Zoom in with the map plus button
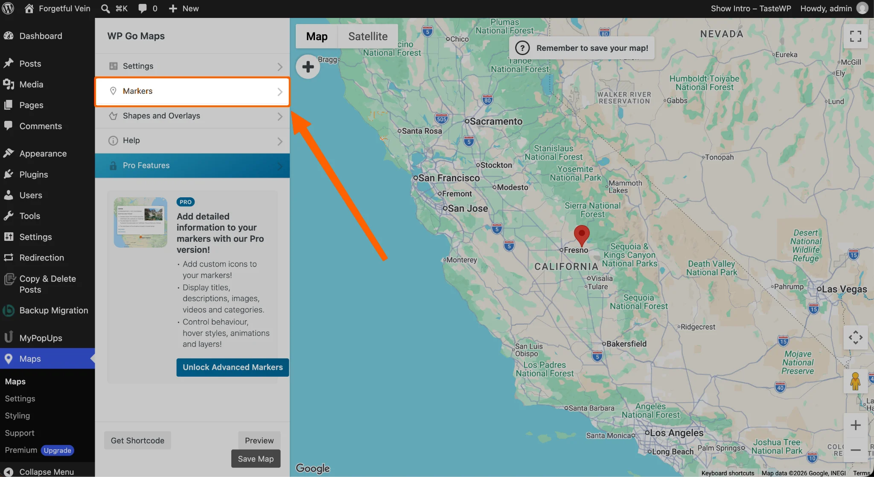 [x=855, y=425]
